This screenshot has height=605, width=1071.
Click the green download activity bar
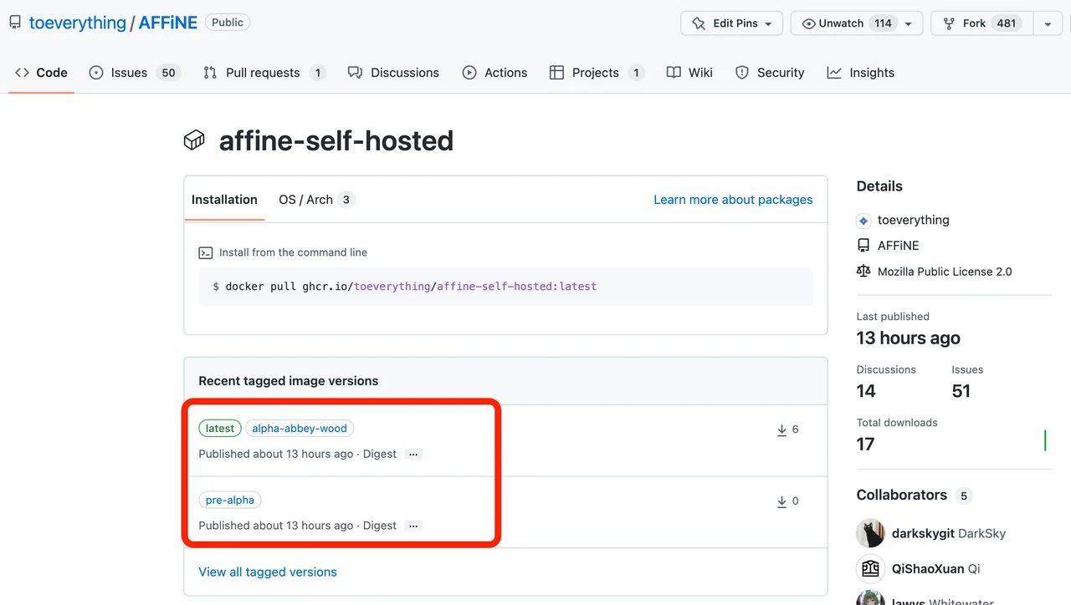click(x=1045, y=440)
